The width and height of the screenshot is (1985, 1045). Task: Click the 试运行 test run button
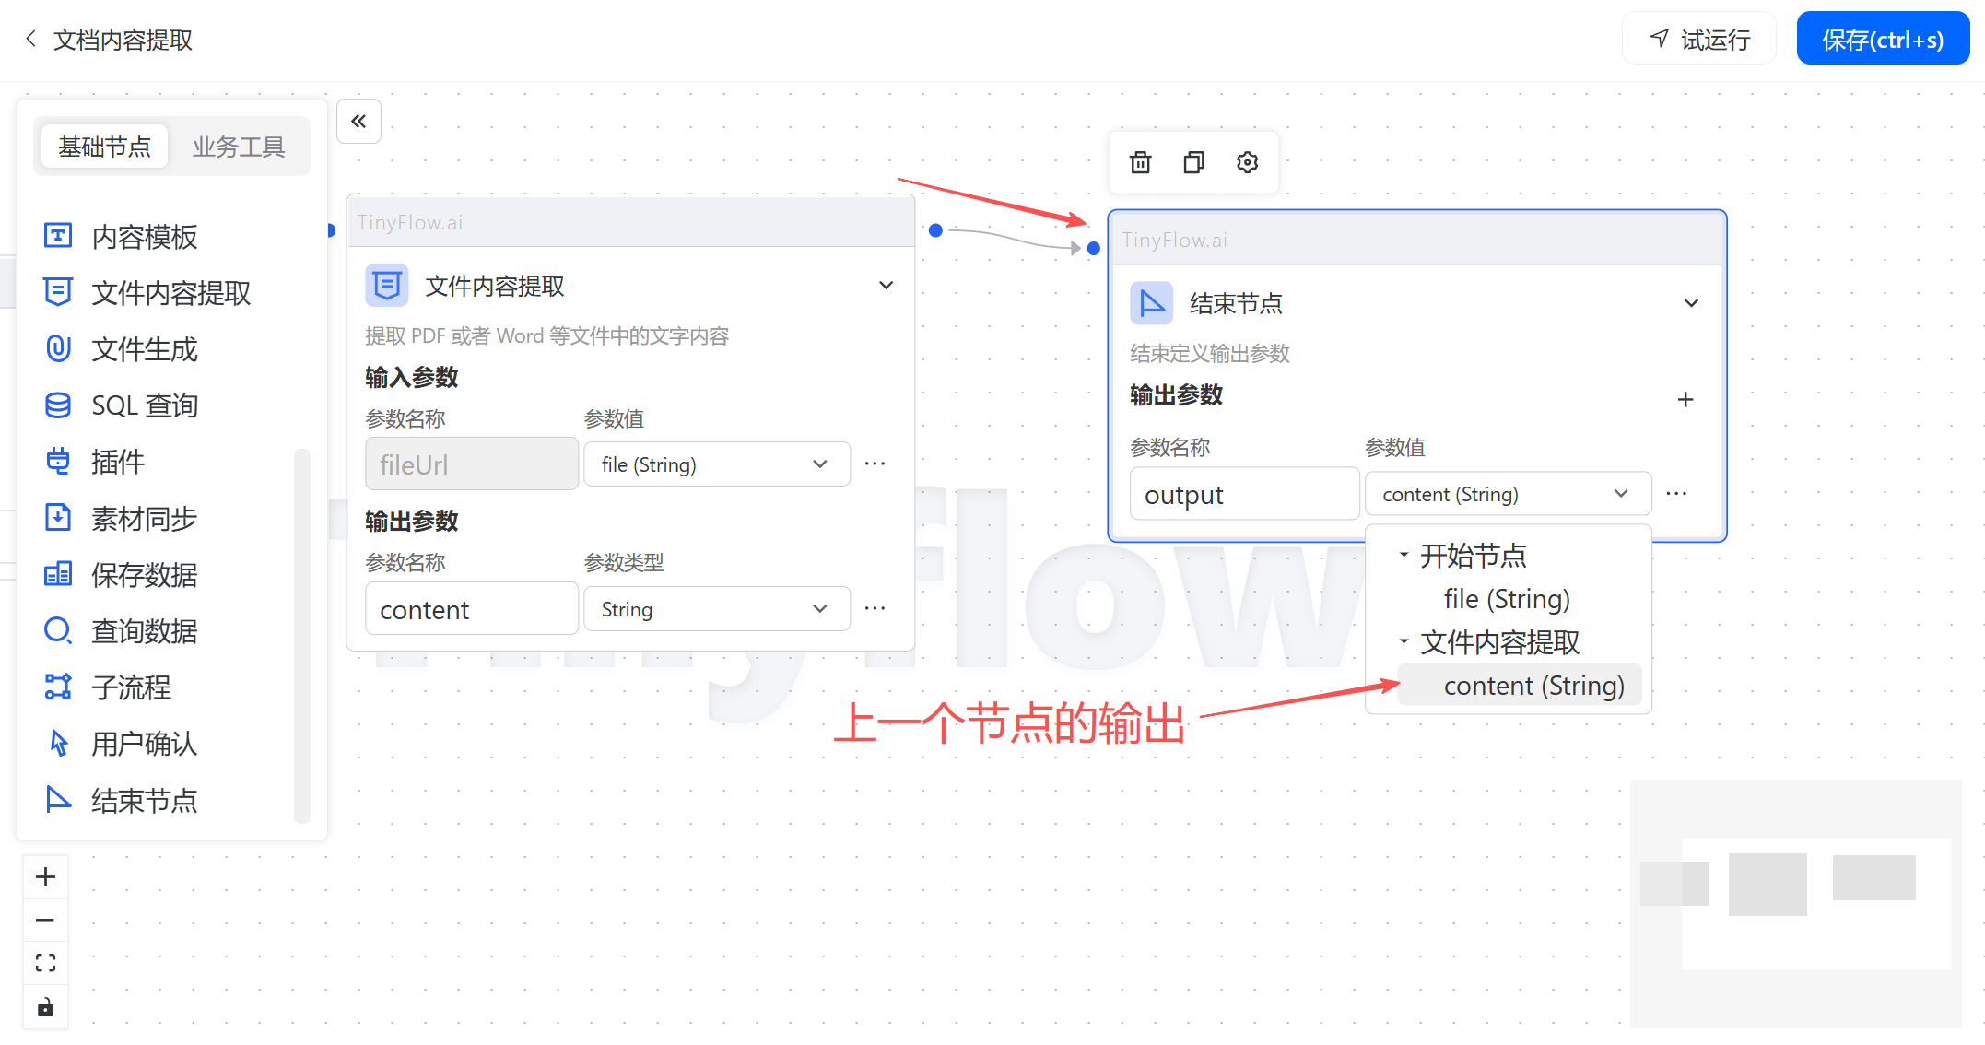click(1699, 40)
